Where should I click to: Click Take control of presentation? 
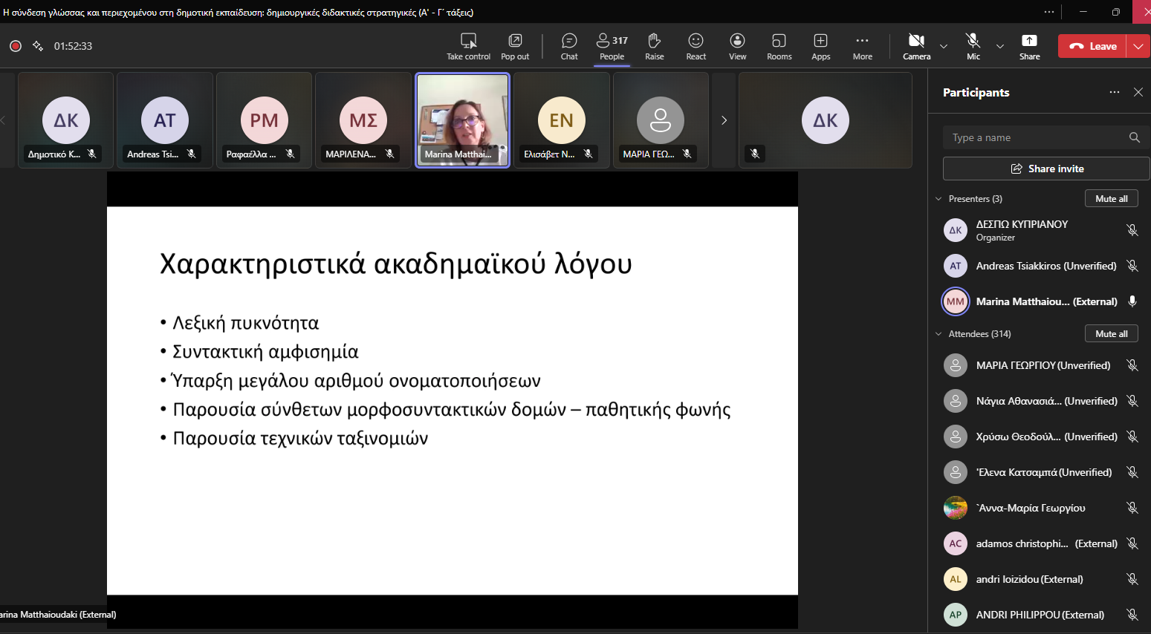(x=468, y=46)
